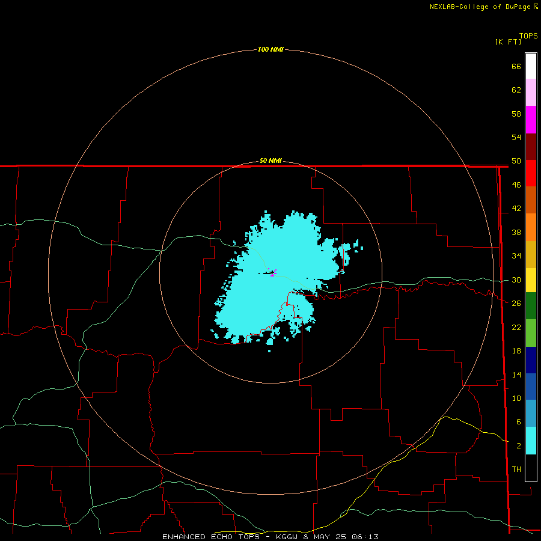Click the "50 NMI" range ring label
The height and width of the screenshot is (541, 541).
[270, 160]
